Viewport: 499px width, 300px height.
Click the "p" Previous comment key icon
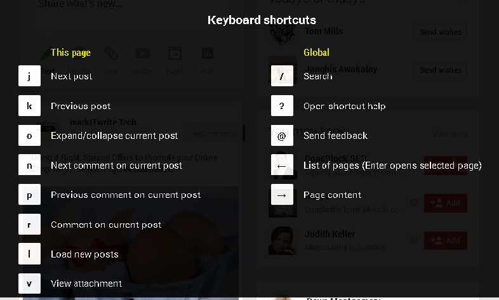(29, 195)
